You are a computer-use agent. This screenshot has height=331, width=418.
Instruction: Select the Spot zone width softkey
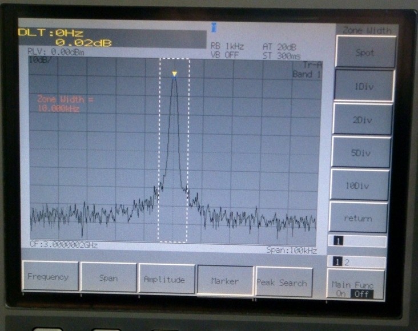point(365,52)
